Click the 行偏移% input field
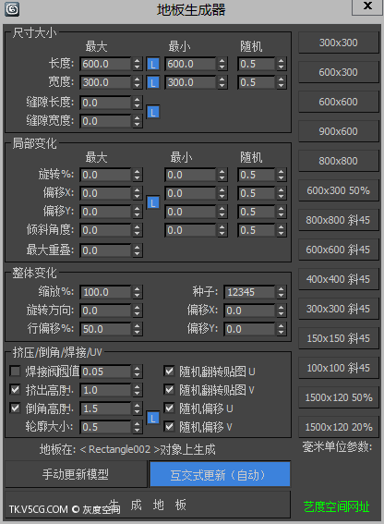Screen dimensions: 384x524 point(105,329)
